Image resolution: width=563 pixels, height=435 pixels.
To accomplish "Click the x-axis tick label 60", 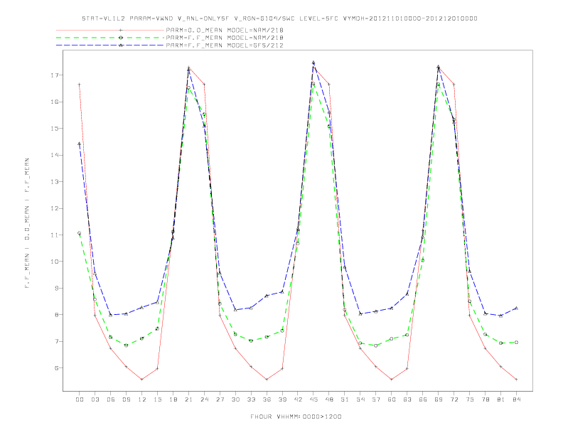I will point(392,399).
